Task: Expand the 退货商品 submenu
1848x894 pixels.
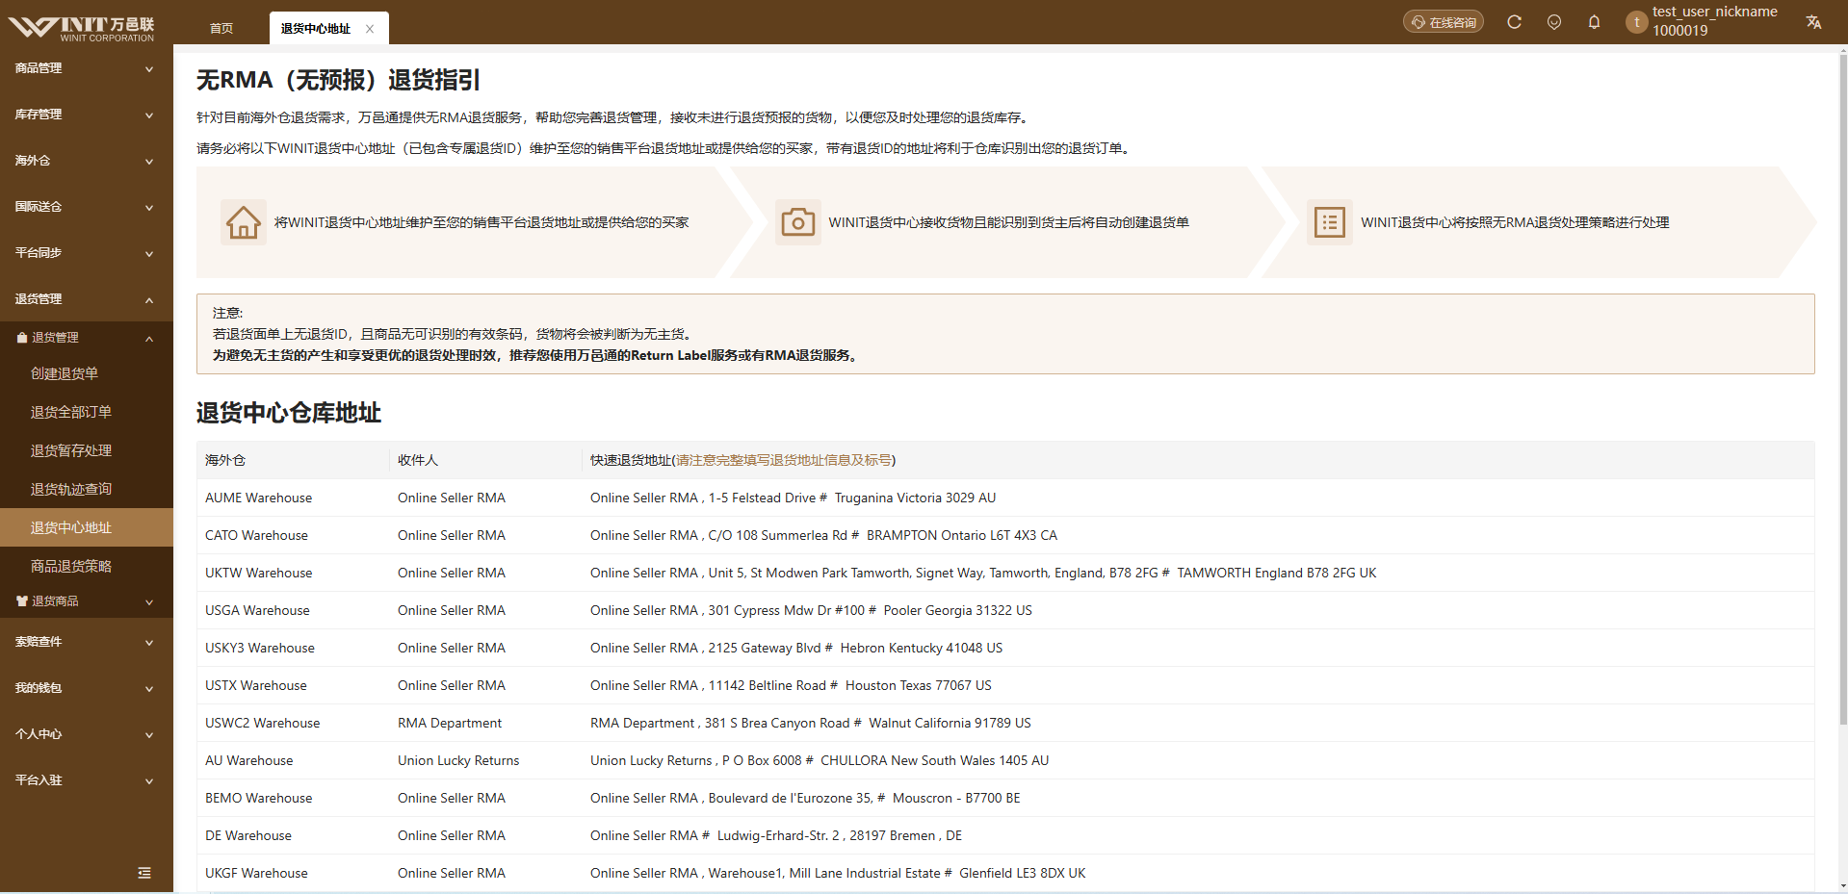Action: (87, 601)
